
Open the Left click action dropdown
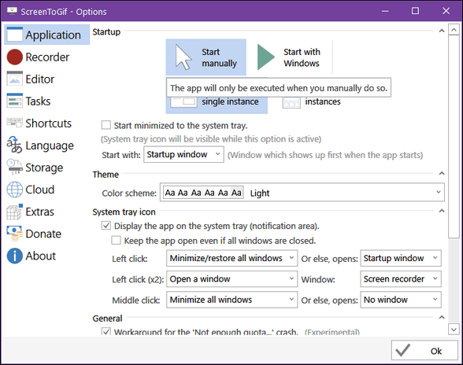click(x=231, y=258)
